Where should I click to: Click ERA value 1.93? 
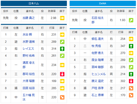pyautogui.click(x=122, y=20)
